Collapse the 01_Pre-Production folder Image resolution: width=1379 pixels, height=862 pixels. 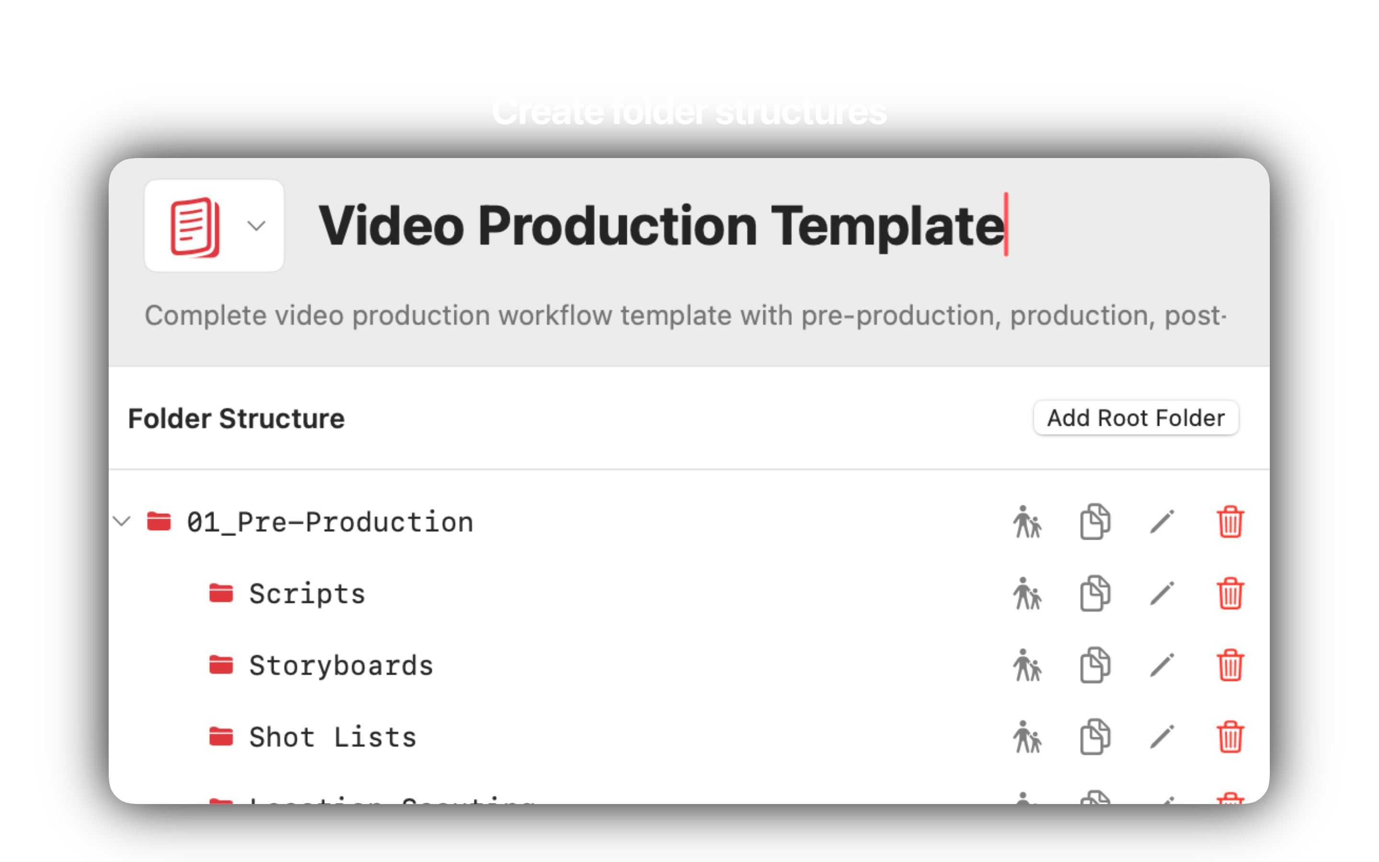click(x=122, y=521)
